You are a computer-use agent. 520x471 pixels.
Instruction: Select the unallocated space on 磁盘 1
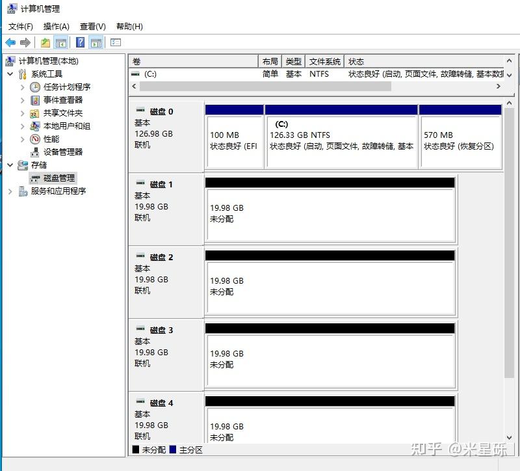330,215
